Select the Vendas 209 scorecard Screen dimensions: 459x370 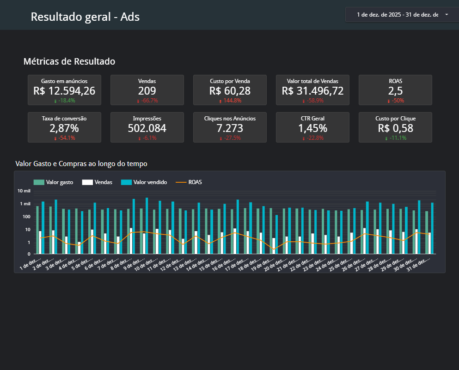tap(147, 90)
